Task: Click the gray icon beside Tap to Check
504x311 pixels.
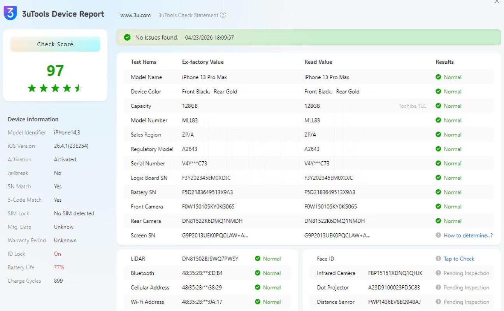Action: pos(438,259)
